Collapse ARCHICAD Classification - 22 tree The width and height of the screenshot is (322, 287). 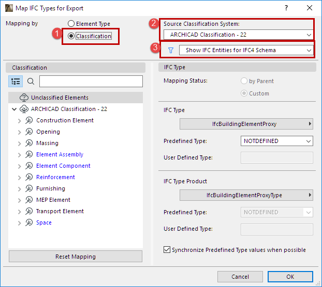click(x=14, y=109)
